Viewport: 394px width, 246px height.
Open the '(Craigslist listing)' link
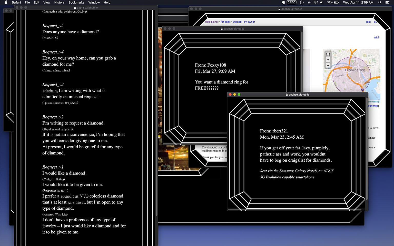pos(53,179)
